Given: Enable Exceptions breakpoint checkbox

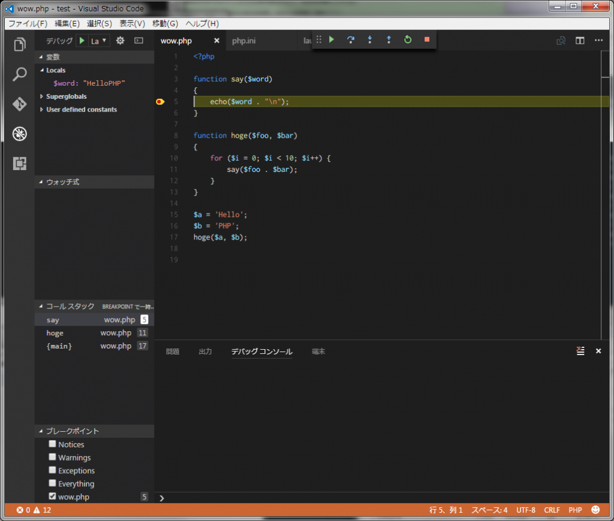Looking at the screenshot, I should (x=52, y=470).
